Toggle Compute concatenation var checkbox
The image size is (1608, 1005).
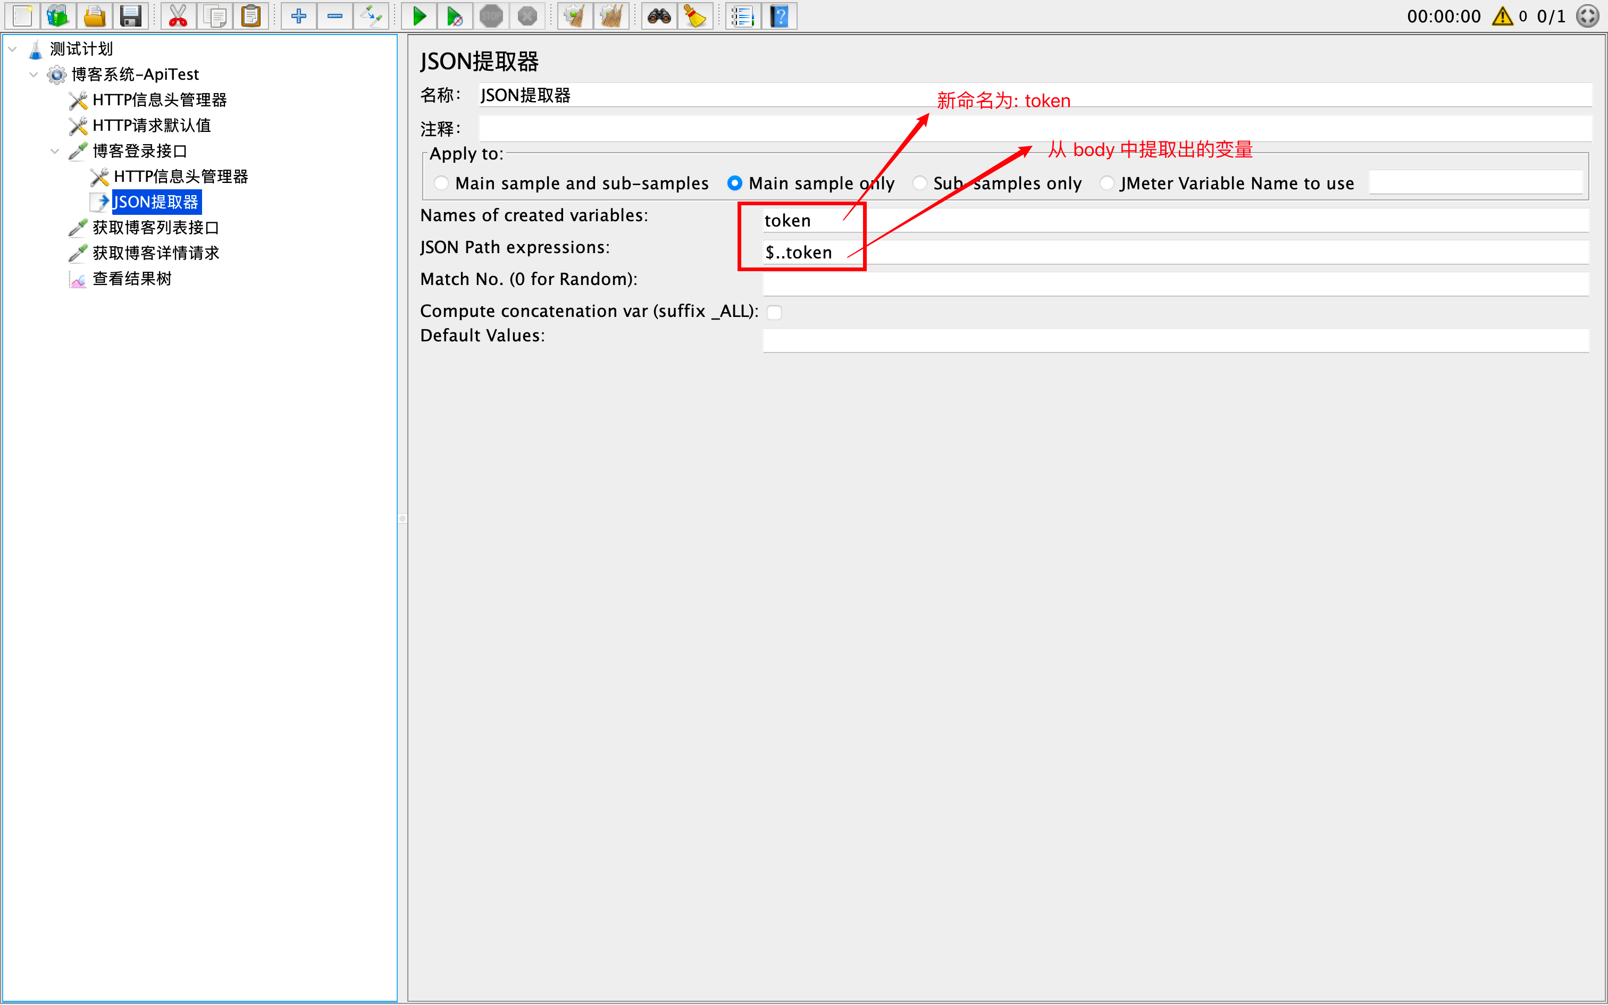click(x=774, y=312)
